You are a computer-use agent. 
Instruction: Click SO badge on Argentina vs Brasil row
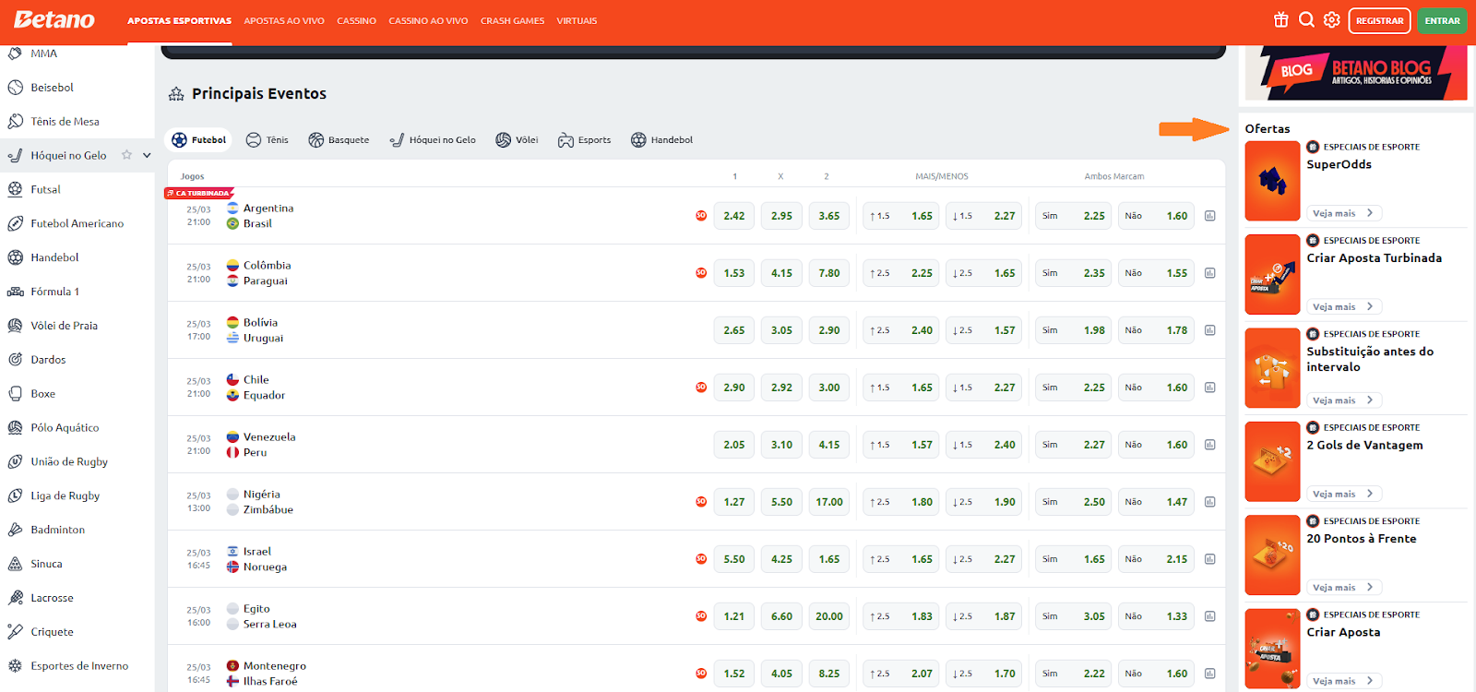pos(701,216)
